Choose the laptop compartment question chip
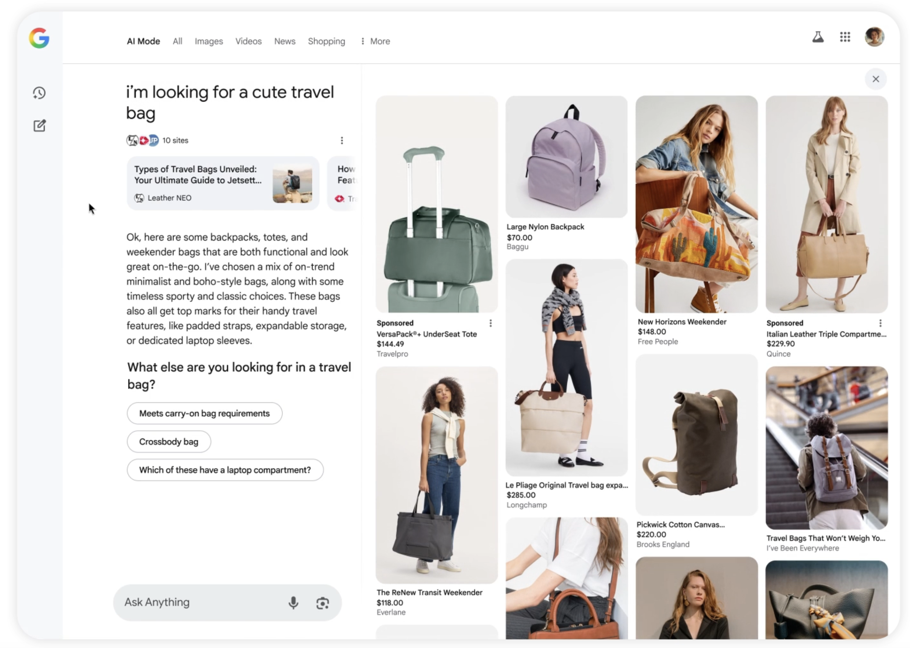The image size is (910, 648). tap(225, 470)
